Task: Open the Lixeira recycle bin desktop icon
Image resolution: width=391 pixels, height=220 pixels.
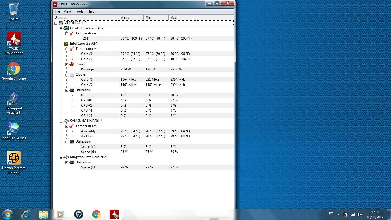Action: click(x=13, y=11)
